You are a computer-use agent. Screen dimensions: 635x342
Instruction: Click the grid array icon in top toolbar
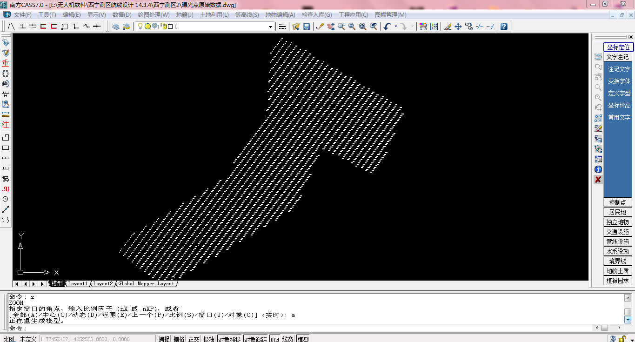point(434,27)
